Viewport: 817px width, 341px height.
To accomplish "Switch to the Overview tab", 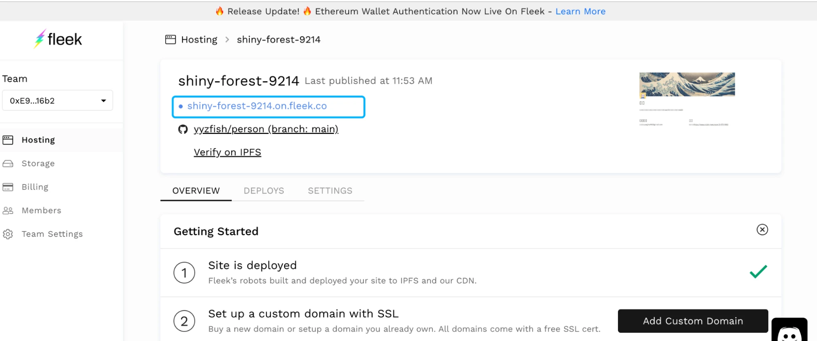I will pyautogui.click(x=196, y=191).
